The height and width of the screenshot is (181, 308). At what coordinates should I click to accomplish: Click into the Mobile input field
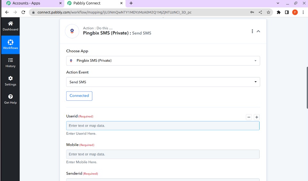point(163,154)
